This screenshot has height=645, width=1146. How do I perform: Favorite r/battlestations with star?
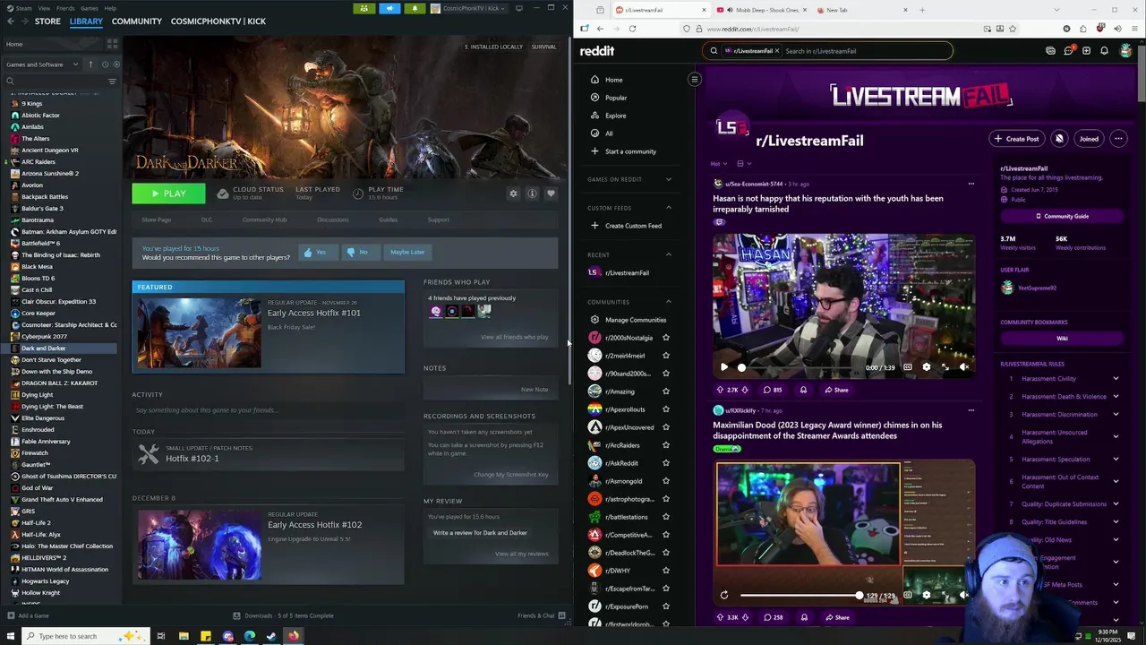[x=665, y=517]
